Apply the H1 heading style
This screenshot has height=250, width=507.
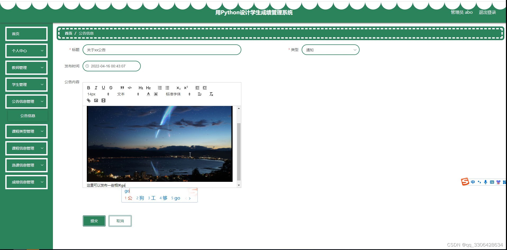pyautogui.click(x=141, y=88)
